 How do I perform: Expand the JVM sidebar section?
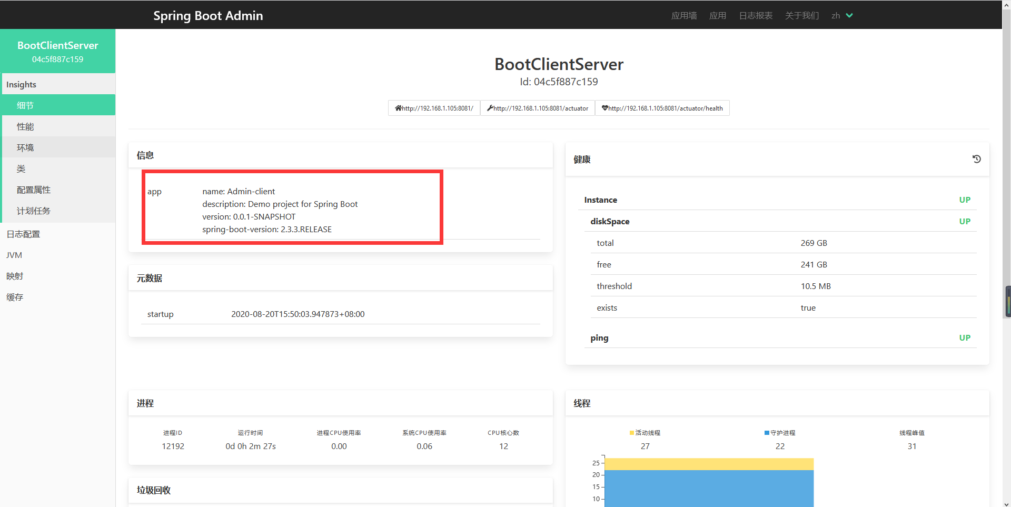14,255
